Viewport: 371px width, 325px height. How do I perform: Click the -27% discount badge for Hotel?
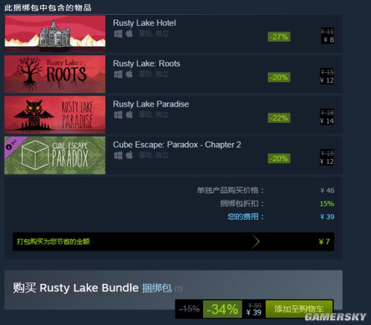tap(279, 36)
